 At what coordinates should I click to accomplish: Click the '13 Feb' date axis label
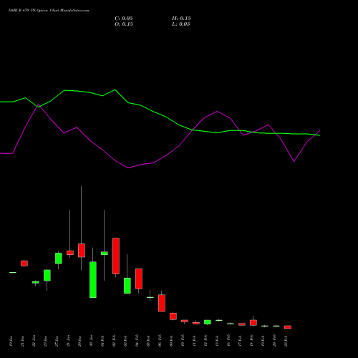[x=217, y=341]
